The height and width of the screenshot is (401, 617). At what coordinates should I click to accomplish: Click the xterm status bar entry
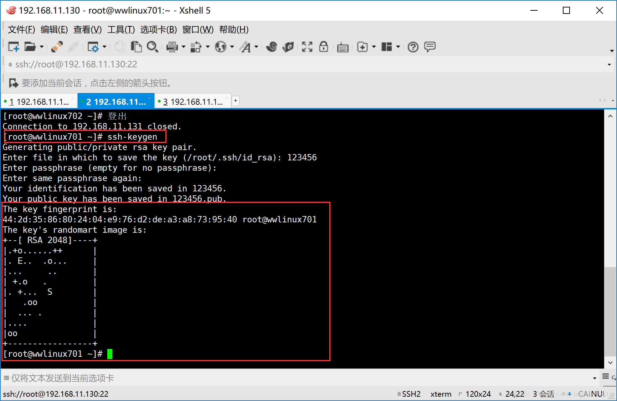(441, 394)
